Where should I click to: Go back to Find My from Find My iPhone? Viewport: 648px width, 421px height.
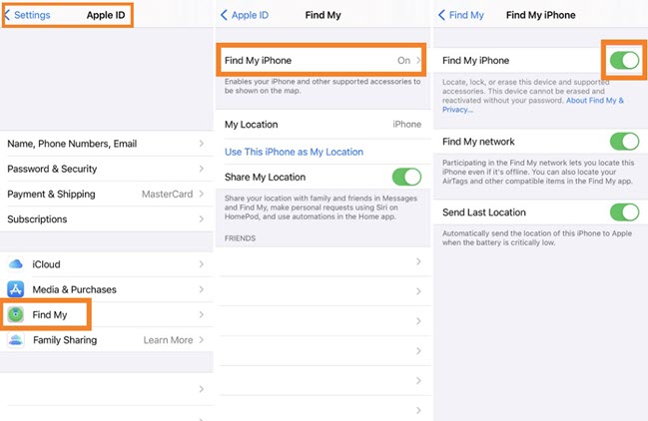pyautogui.click(x=466, y=17)
